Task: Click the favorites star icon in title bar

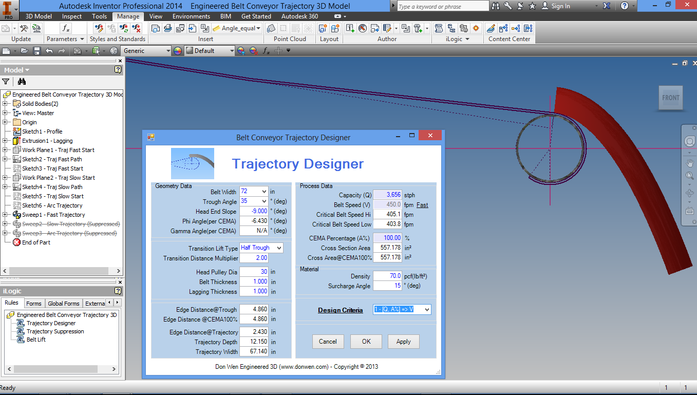Action: point(532,6)
